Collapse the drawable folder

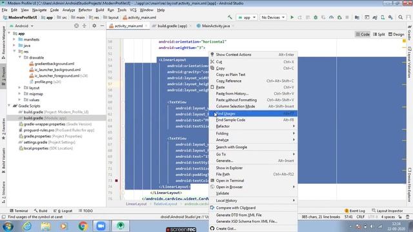tap(20, 57)
